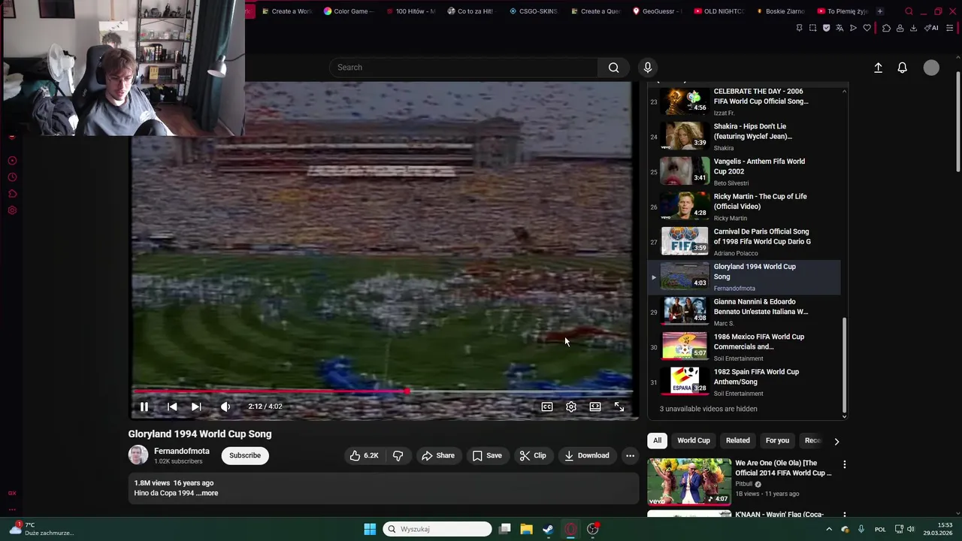Select the For you filter chip
This screenshot has height=541, width=962.
777,440
